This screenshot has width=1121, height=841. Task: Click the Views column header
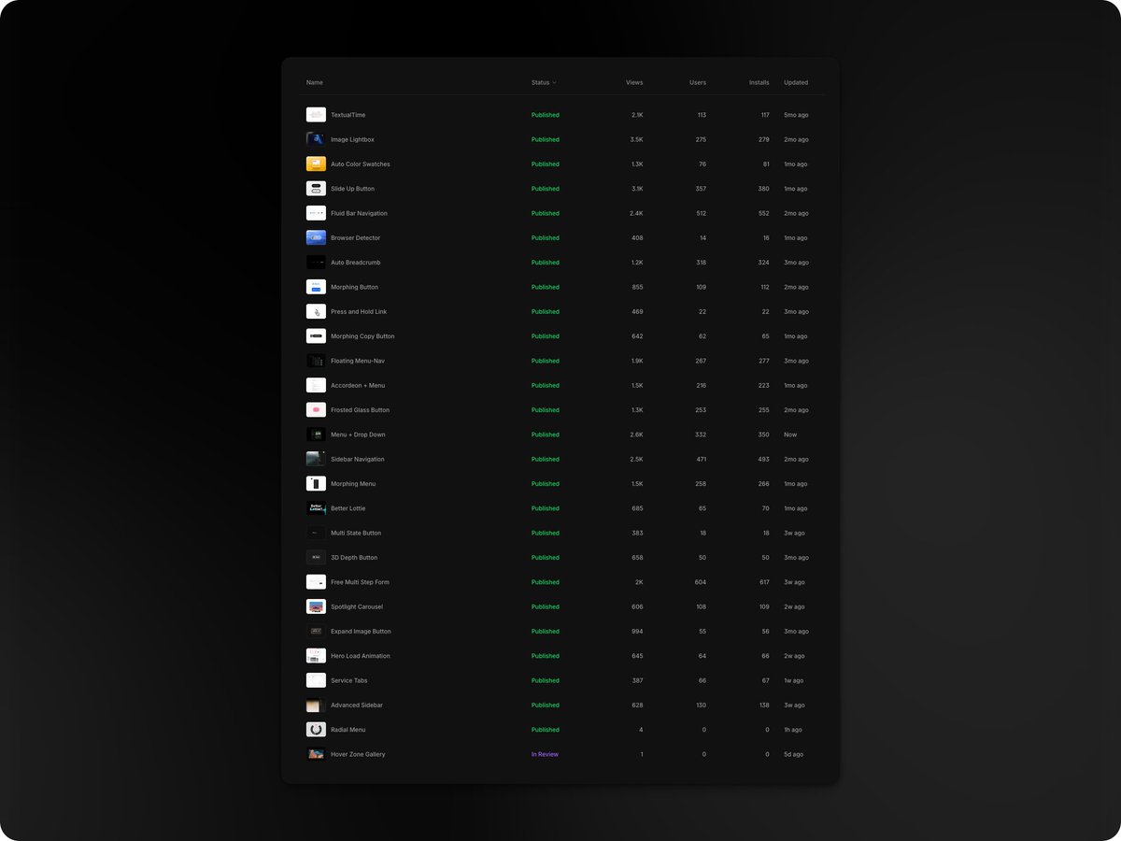pyautogui.click(x=634, y=82)
